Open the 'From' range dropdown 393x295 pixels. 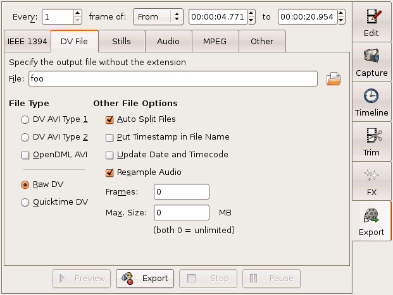coord(158,16)
